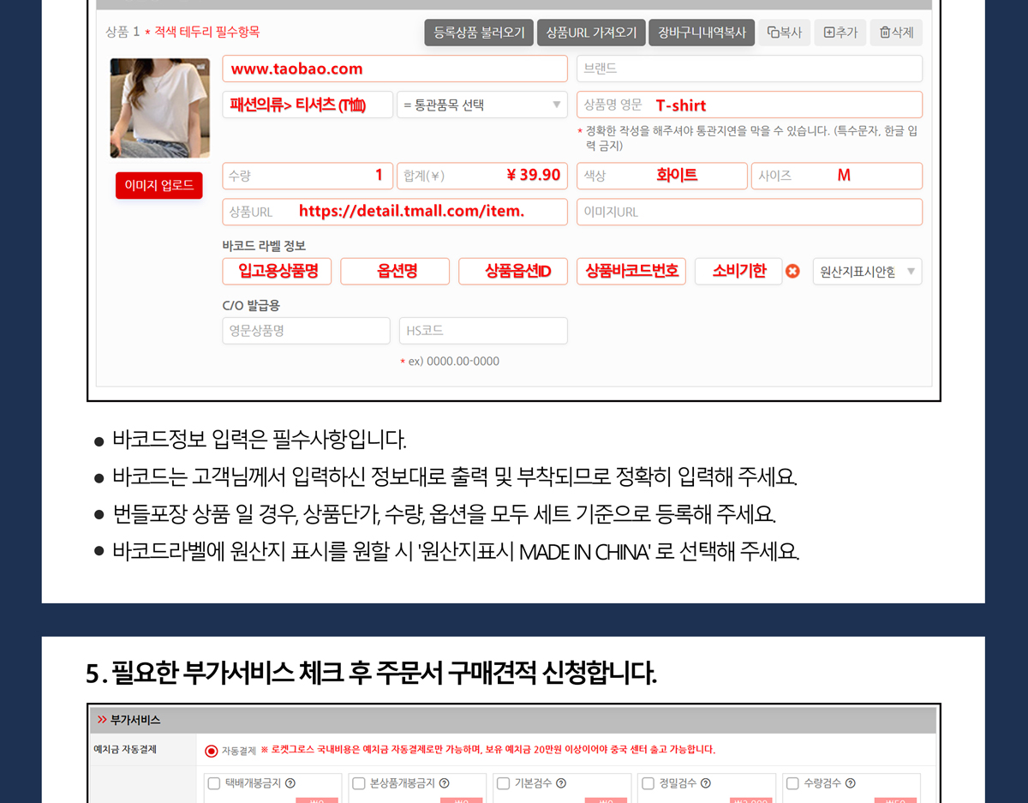Click the 삭제 trash icon button
Viewport: 1028px width, 803px height.
[896, 33]
